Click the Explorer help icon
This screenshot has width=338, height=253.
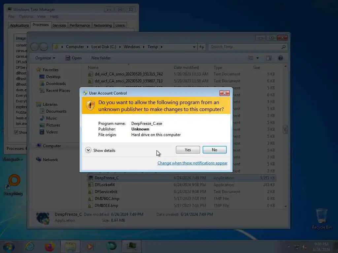click(281, 58)
